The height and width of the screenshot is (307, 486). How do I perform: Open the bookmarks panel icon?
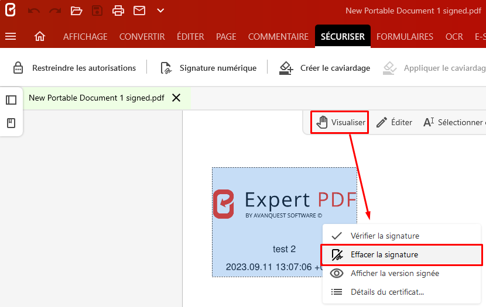tap(11, 123)
